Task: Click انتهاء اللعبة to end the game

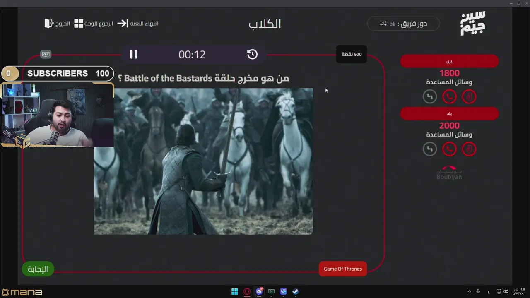Action: [137, 24]
